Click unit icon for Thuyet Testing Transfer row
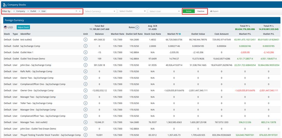The height and width of the screenshot is (138, 282). (x=86, y=135)
